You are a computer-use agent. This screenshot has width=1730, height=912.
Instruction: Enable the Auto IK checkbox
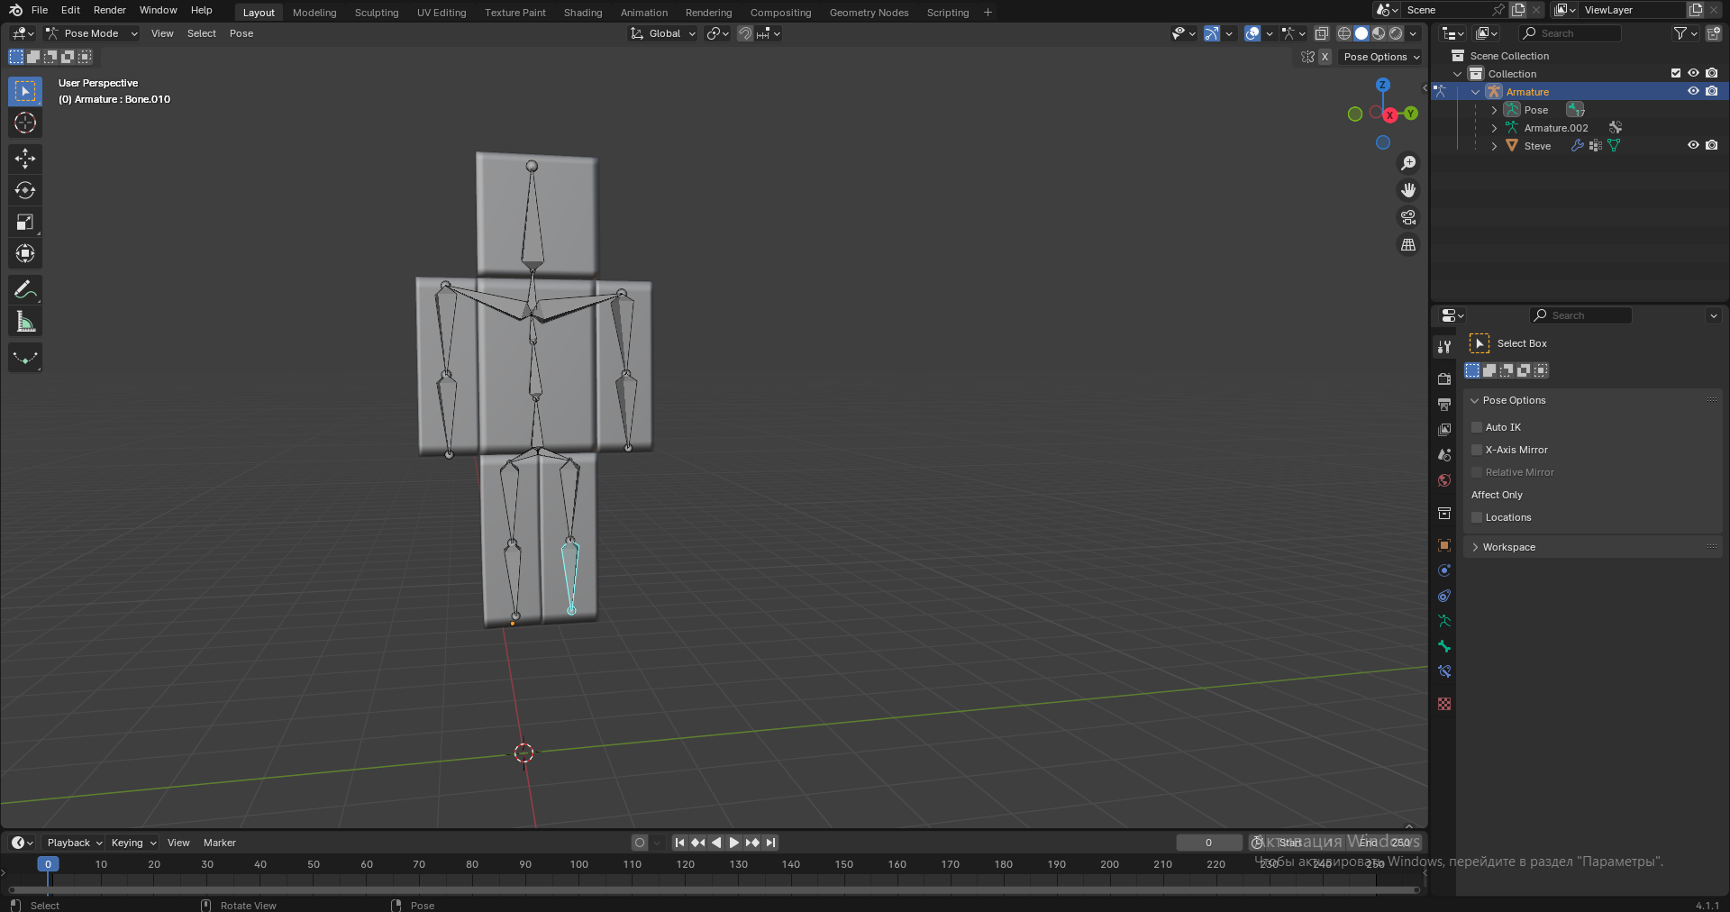click(1477, 427)
